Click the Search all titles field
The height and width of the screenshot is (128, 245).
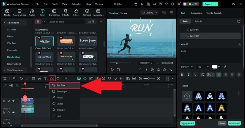(x=64, y=22)
